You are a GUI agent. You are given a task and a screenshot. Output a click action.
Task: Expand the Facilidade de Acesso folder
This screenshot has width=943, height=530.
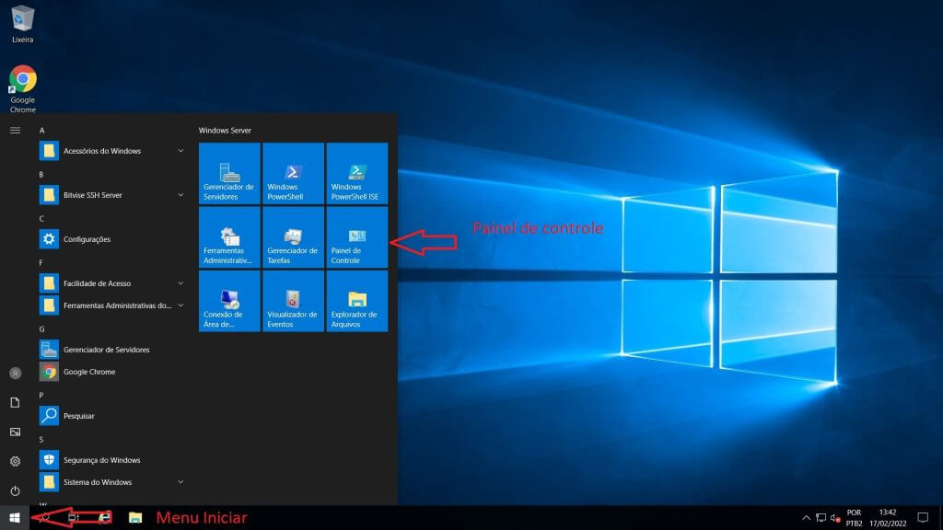coord(112,283)
